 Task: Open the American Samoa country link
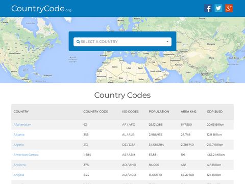click(26, 155)
